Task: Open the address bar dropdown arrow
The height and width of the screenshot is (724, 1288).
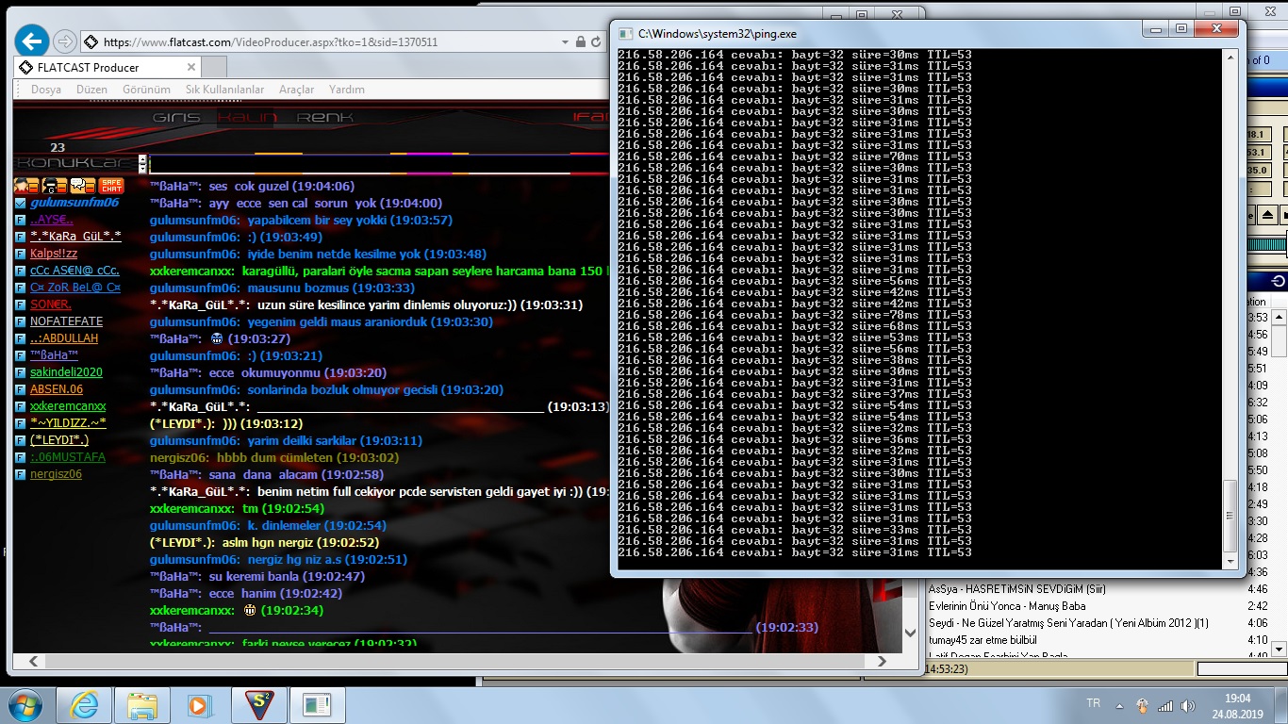Action: [x=567, y=42]
